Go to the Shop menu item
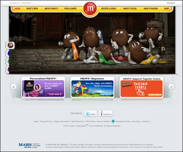This screenshot has width=183, height=152. coord(166,9)
